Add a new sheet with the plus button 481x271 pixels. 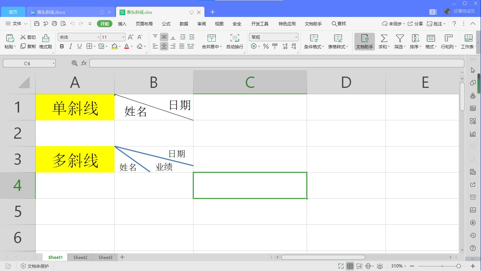122,257
